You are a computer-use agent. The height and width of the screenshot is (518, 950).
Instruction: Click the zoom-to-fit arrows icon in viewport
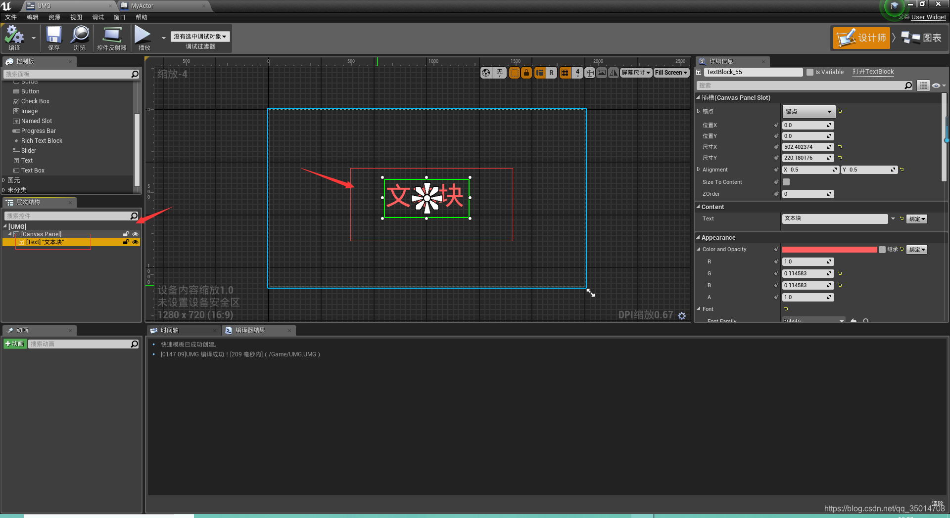[x=590, y=73]
